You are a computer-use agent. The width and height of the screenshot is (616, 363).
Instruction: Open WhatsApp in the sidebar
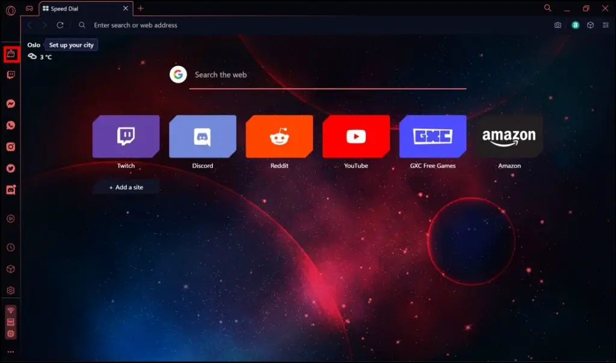click(11, 125)
